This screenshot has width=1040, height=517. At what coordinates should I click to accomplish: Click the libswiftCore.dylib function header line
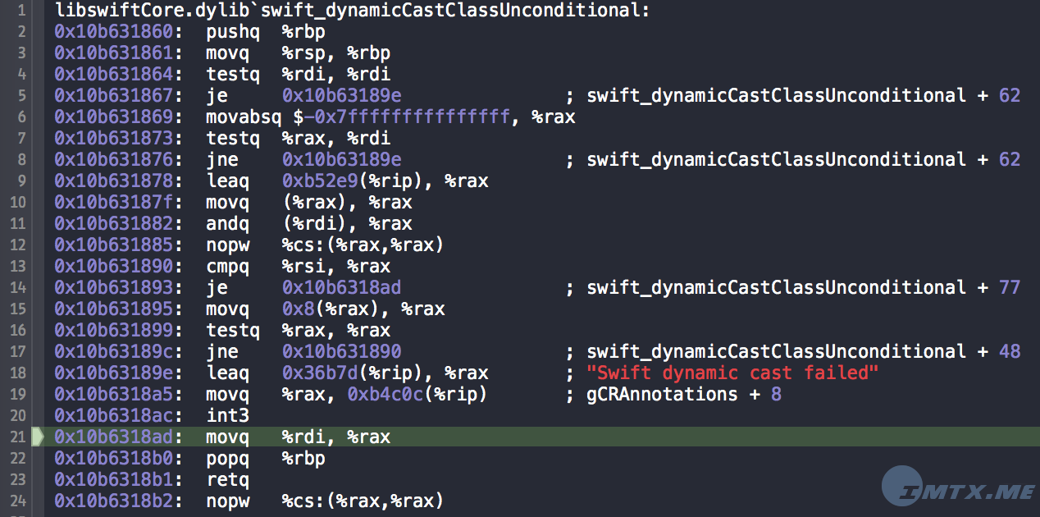[353, 11]
